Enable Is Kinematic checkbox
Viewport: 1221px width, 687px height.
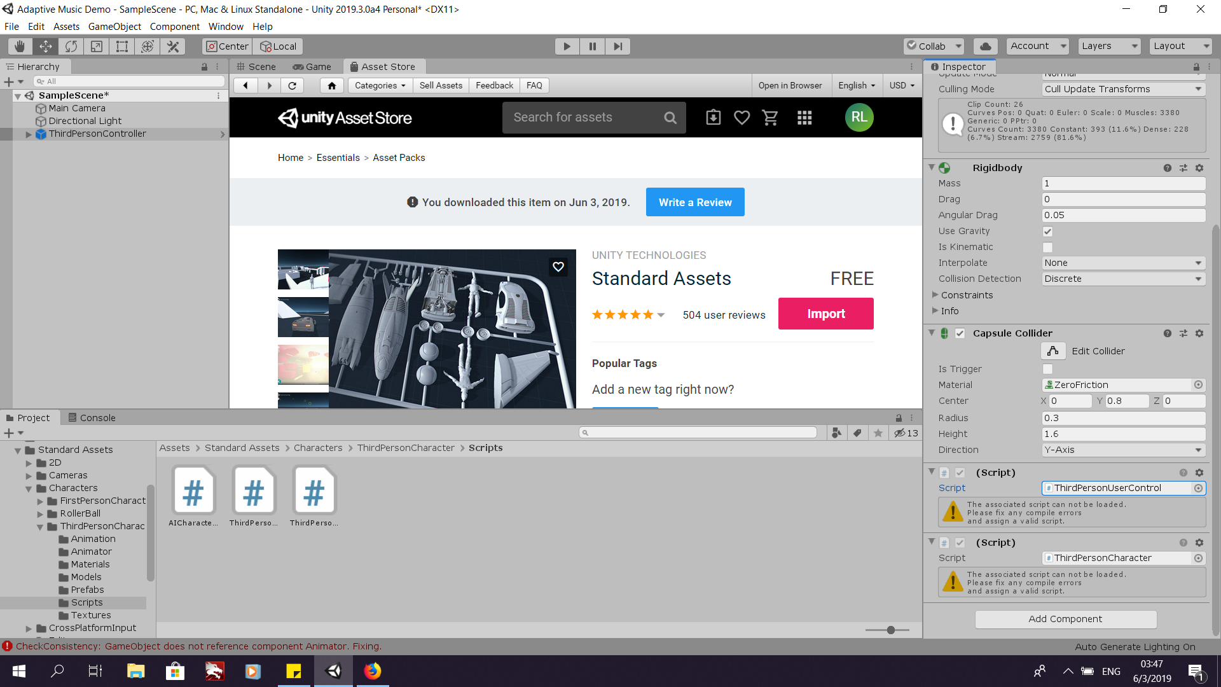pyautogui.click(x=1047, y=247)
